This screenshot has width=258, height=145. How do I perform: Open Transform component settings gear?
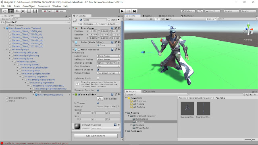[x=119, y=28]
